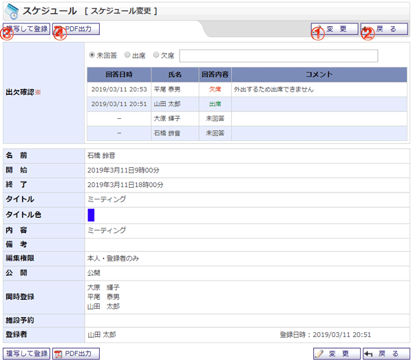This screenshot has height=361, width=413.
Task: Focus the attendance comment text field
Action: (x=278, y=56)
